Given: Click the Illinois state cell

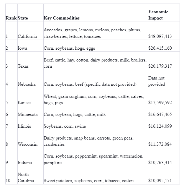Looking at the screenshot, I should tap(30, 124).
